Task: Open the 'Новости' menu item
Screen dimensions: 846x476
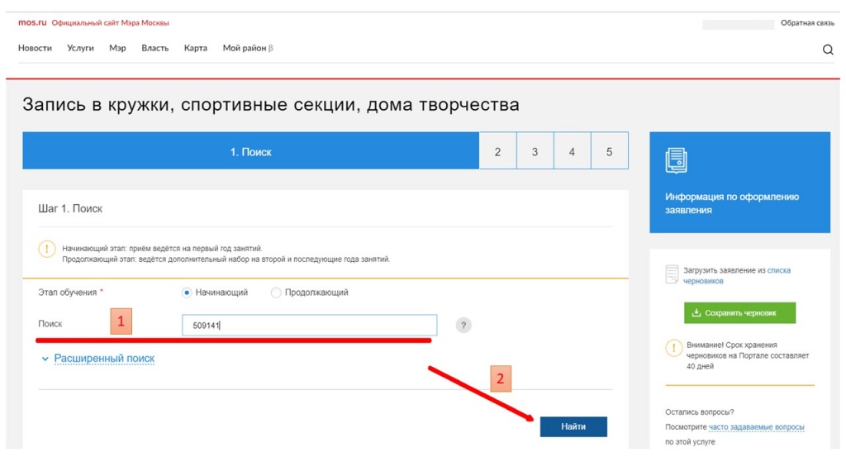Action: tap(35, 48)
